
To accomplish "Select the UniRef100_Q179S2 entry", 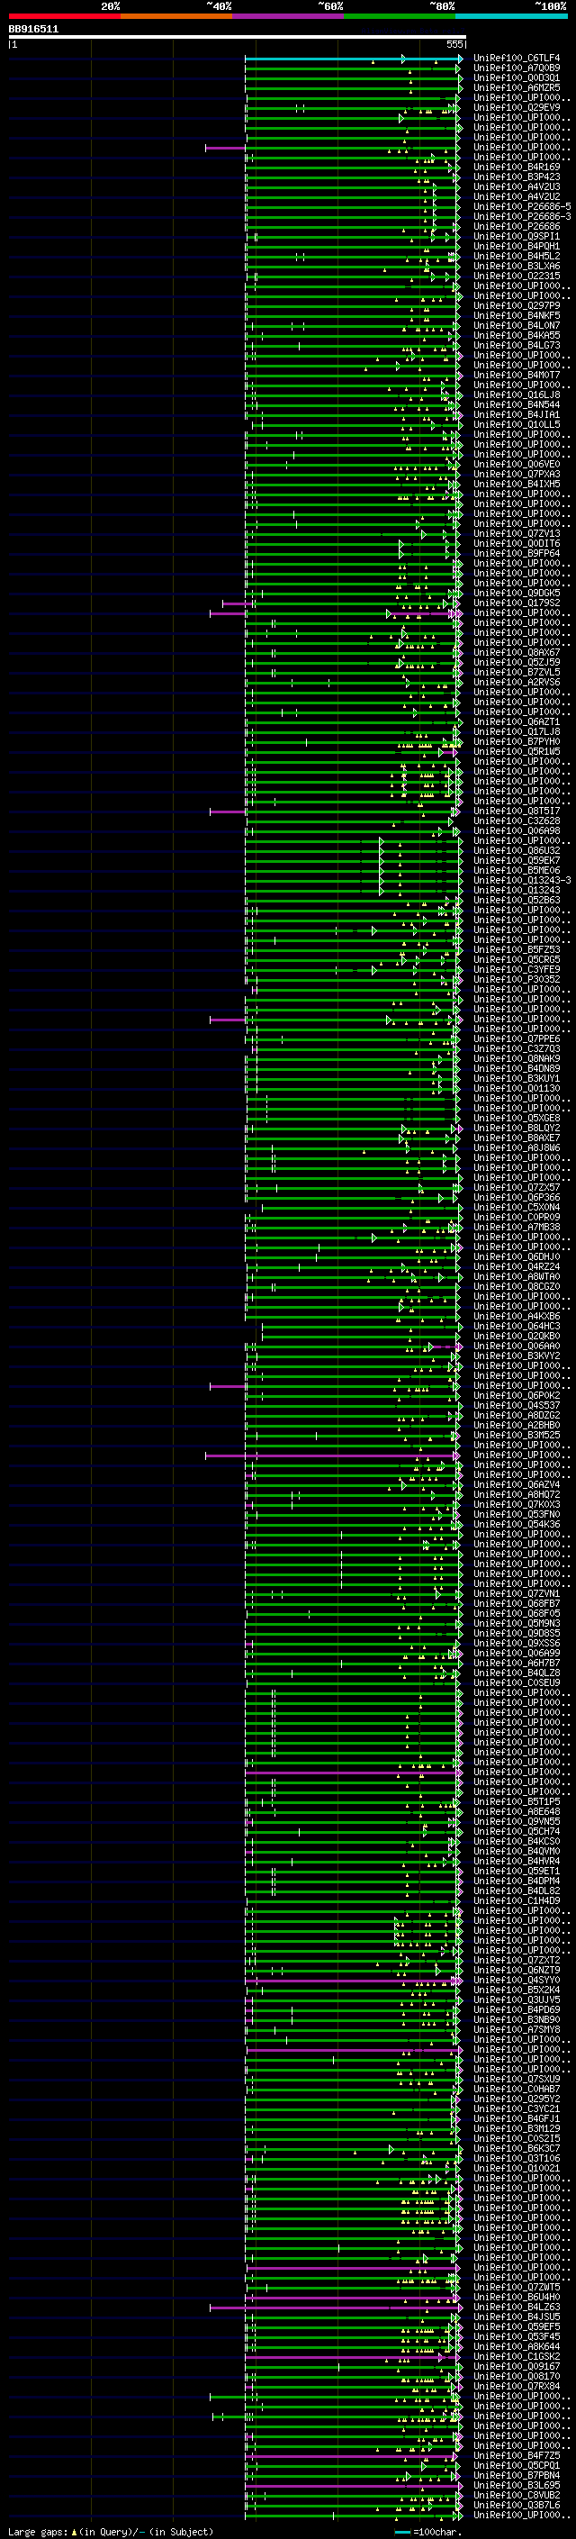I will [517, 603].
